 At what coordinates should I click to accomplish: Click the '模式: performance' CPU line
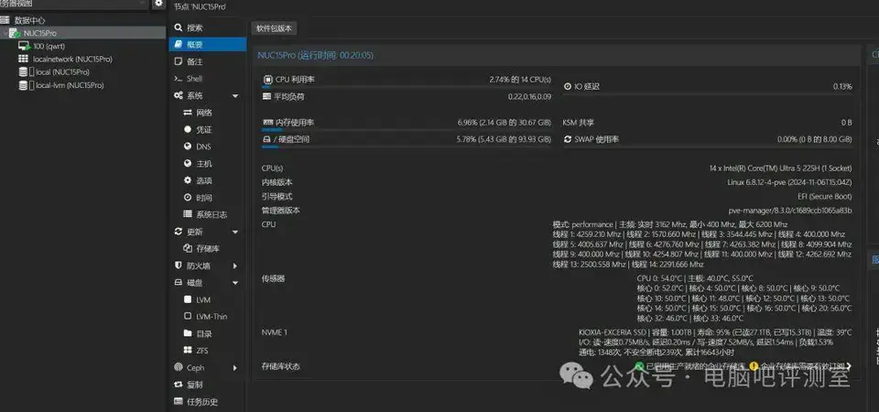[x=670, y=224]
